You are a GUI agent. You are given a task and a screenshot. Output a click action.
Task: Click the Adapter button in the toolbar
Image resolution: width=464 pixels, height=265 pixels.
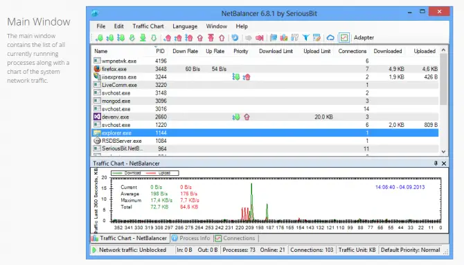[364, 38]
